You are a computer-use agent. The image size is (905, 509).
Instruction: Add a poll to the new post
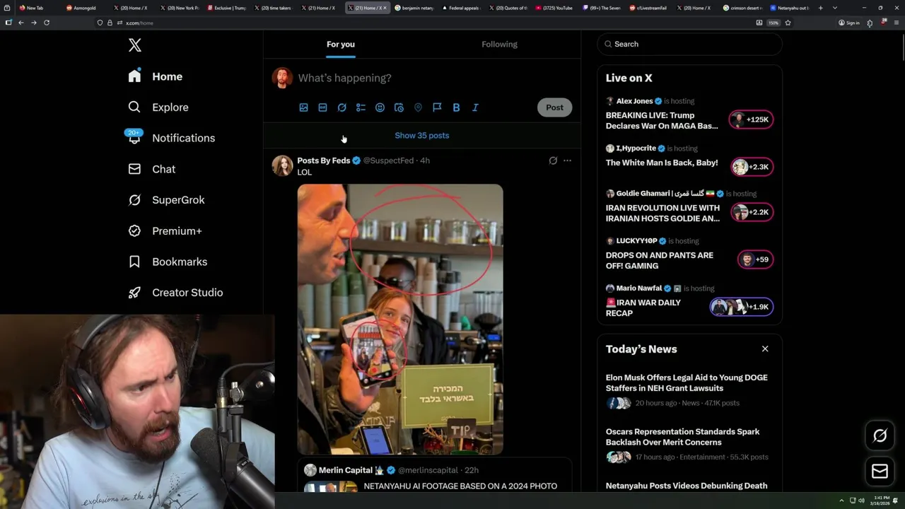[x=361, y=107]
